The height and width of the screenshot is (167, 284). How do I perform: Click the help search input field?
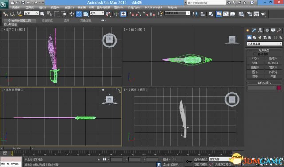pyautogui.click(x=206, y=3)
